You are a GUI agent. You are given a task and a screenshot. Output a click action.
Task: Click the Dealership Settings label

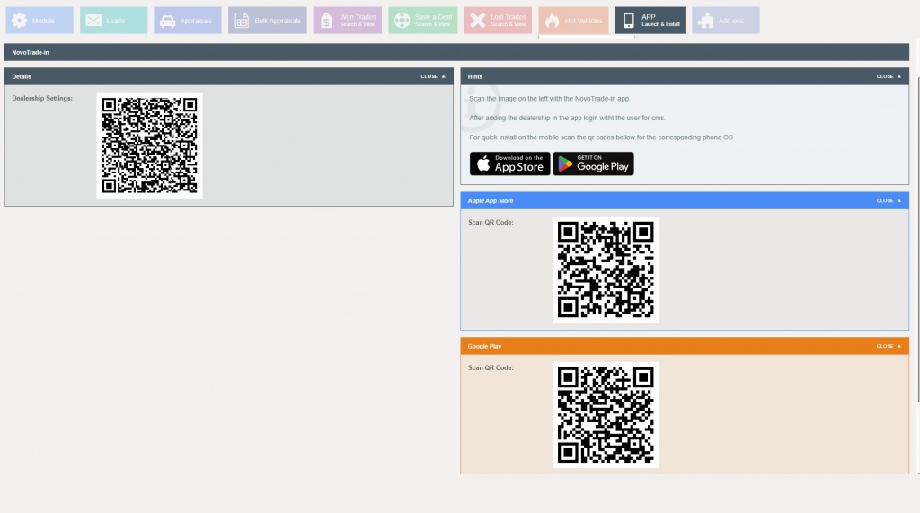coord(42,98)
